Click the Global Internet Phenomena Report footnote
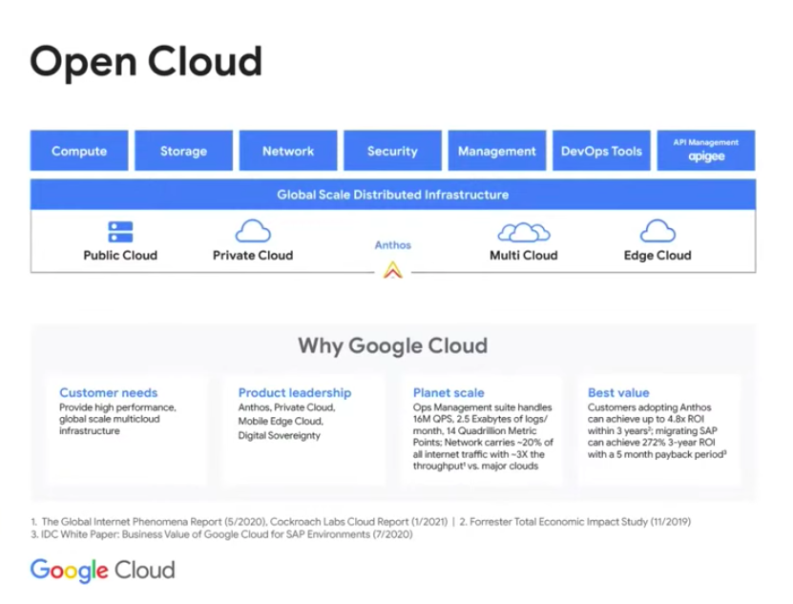This screenshot has width=793, height=604. click(154, 522)
